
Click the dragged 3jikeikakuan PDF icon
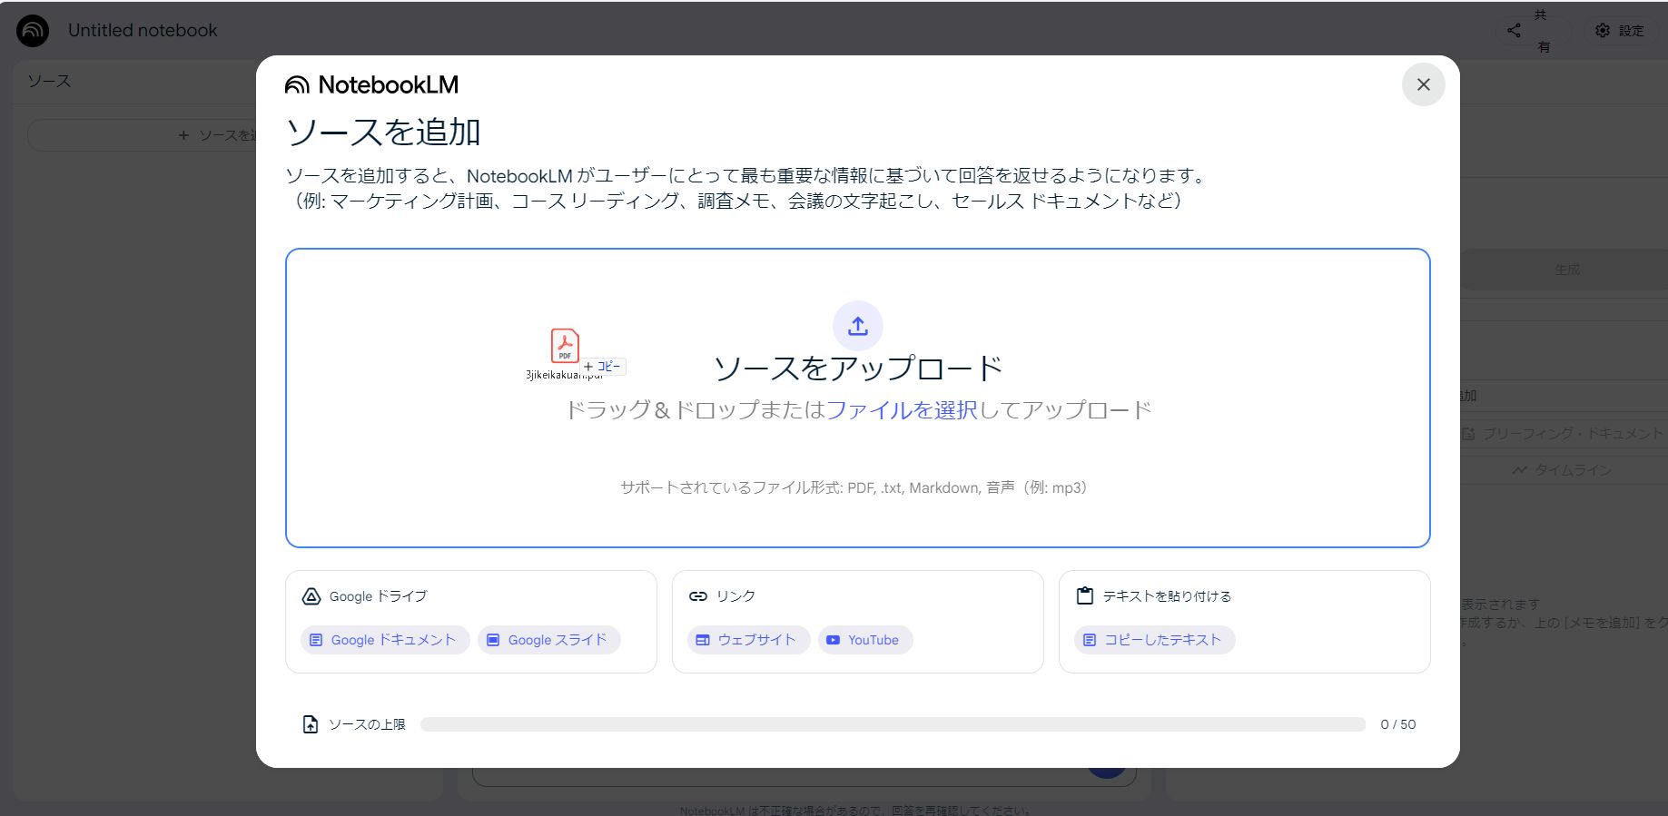(x=565, y=346)
